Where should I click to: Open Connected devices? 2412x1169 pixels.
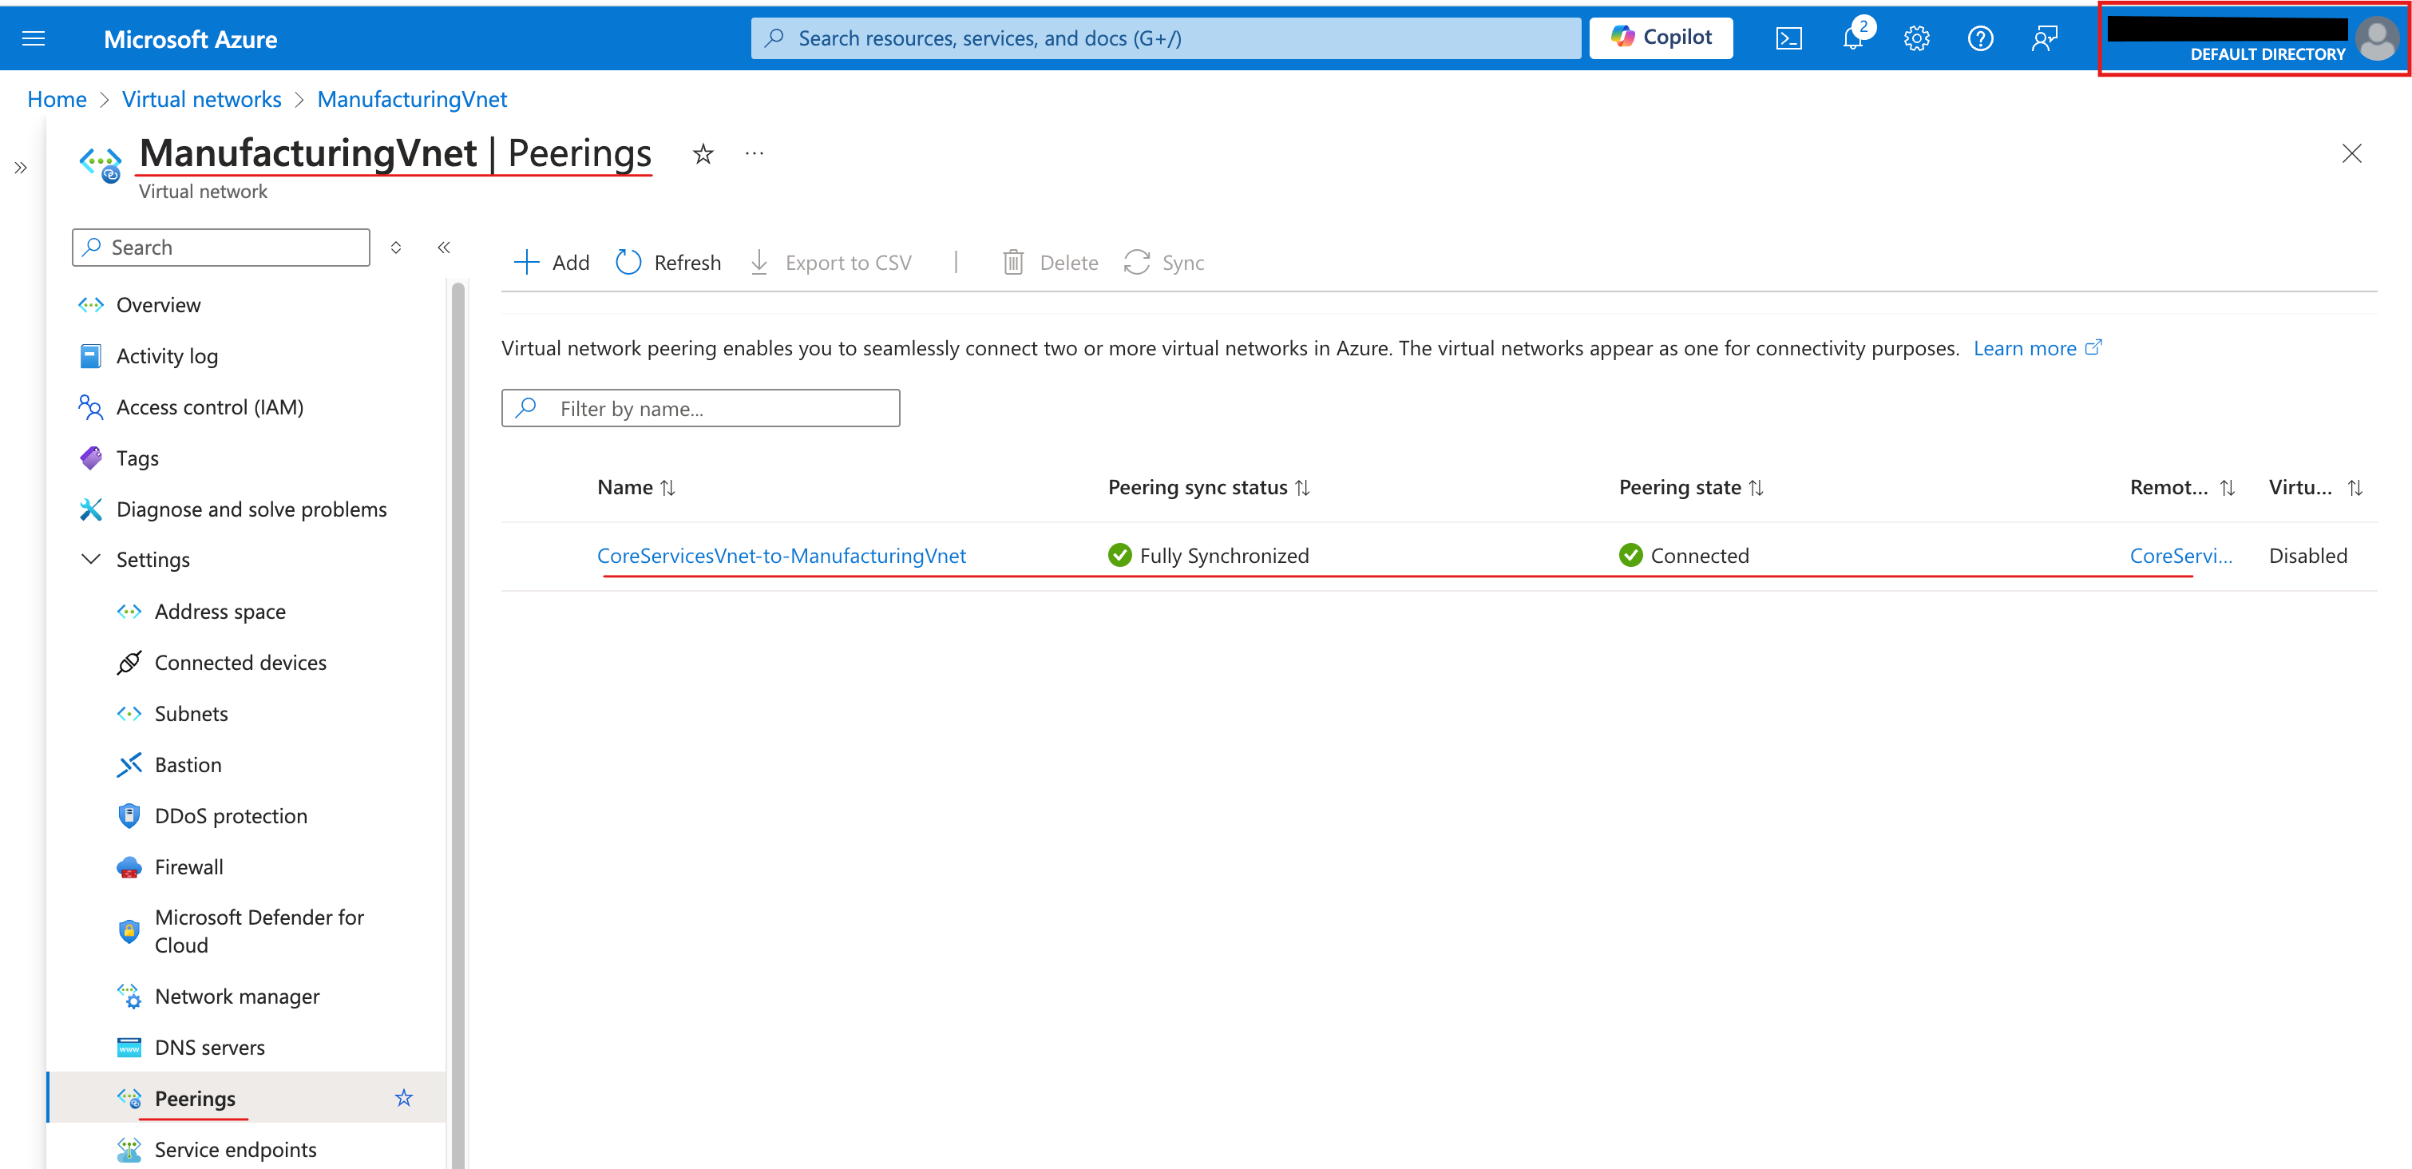click(x=240, y=662)
